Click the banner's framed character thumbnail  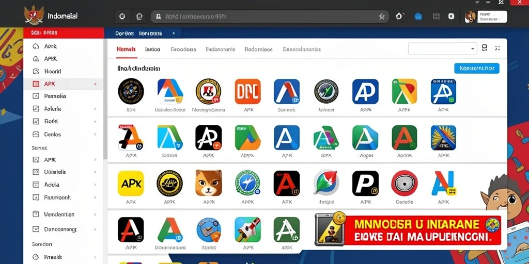pyautogui.click(x=330, y=230)
